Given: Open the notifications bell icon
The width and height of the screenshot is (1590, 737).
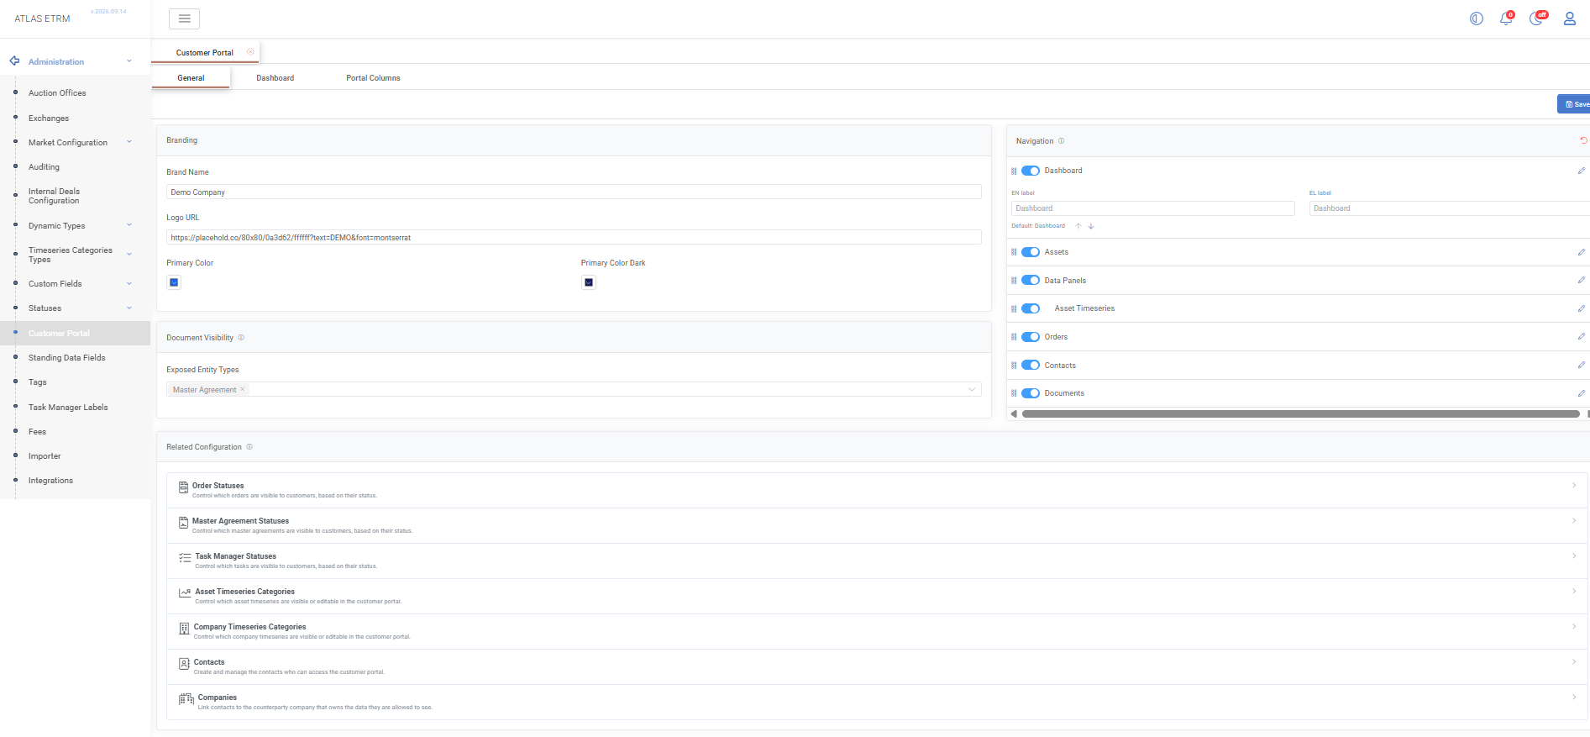Looking at the screenshot, I should [1506, 18].
